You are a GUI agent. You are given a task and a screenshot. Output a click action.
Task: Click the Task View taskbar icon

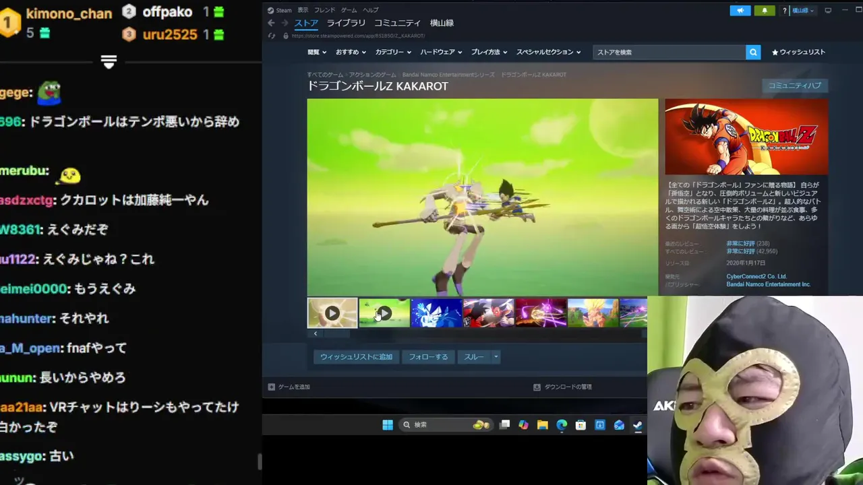click(504, 425)
